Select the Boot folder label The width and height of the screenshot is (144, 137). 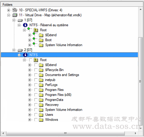48,40
